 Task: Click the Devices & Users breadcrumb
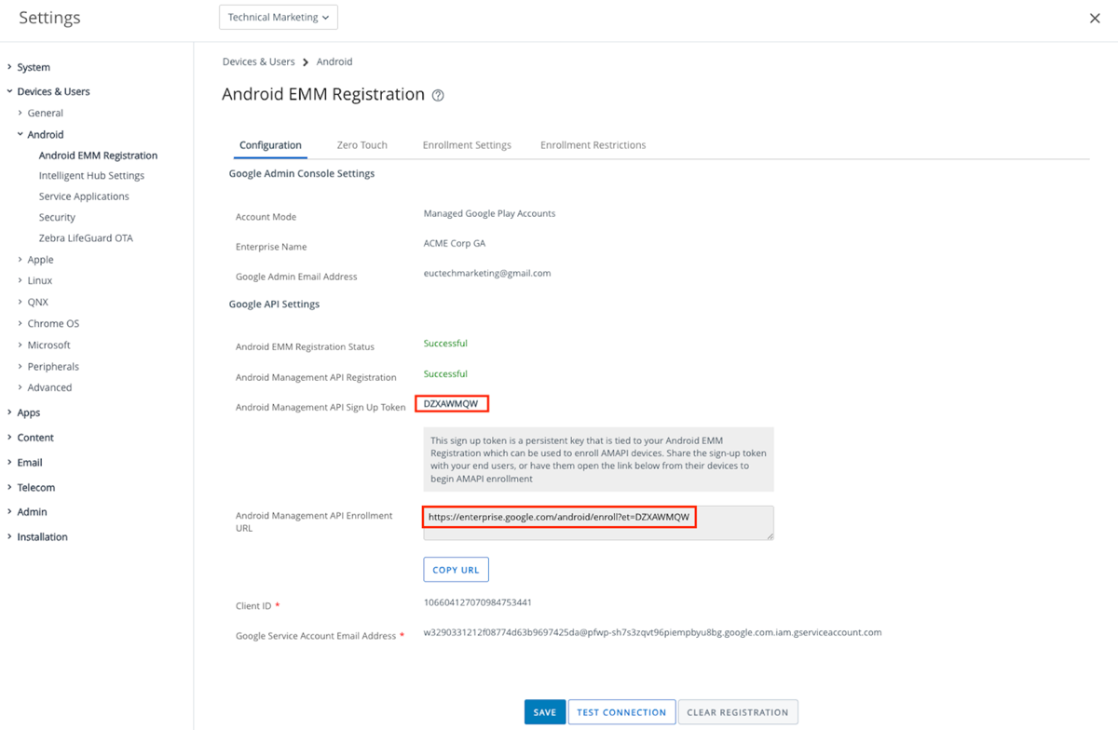[x=258, y=61]
